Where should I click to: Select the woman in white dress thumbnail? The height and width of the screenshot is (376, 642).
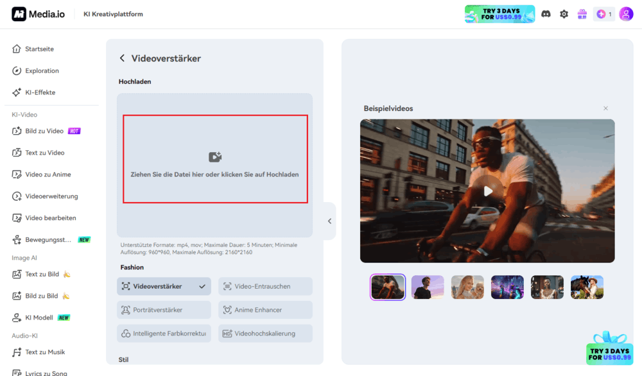[x=547, y=287]
